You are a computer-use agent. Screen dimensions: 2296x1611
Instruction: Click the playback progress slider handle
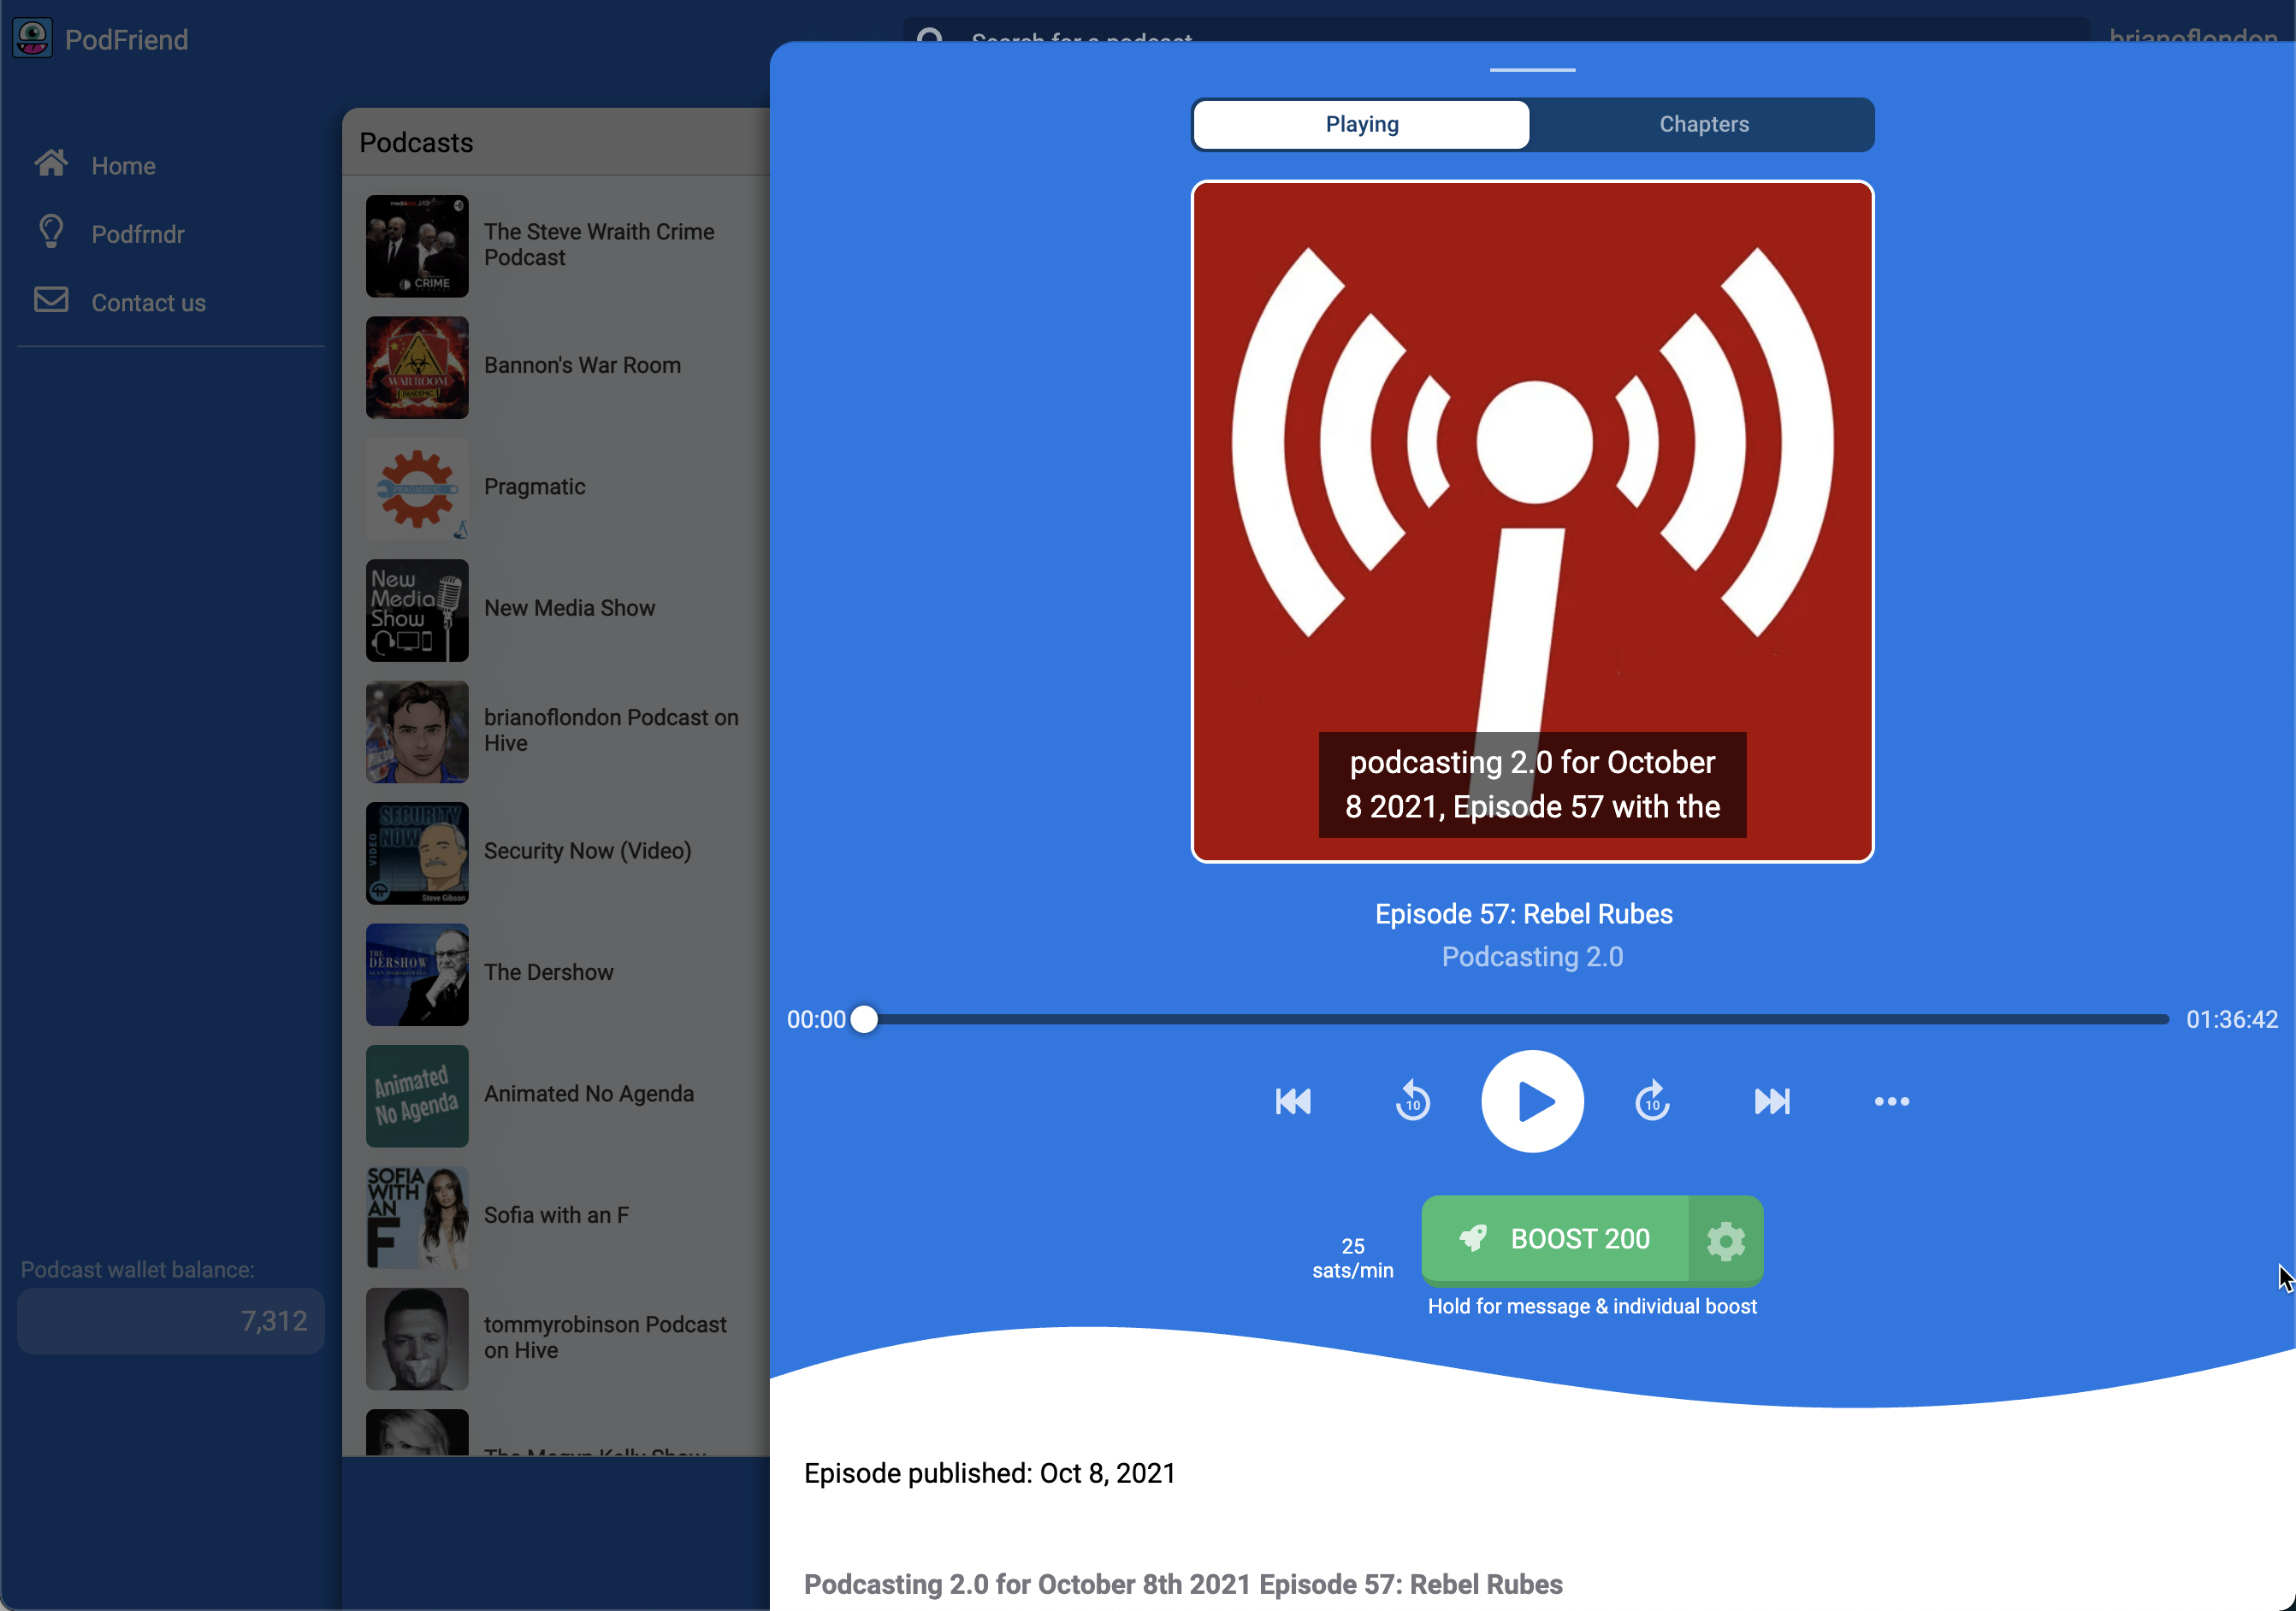(865, 1019)
